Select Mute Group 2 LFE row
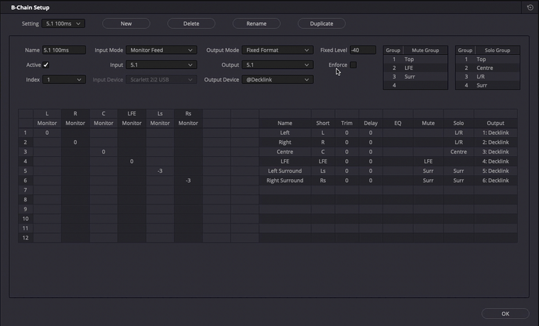 (416, 68)
